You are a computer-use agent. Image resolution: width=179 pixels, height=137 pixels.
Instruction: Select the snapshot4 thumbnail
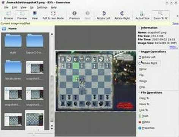coord(13,94)
